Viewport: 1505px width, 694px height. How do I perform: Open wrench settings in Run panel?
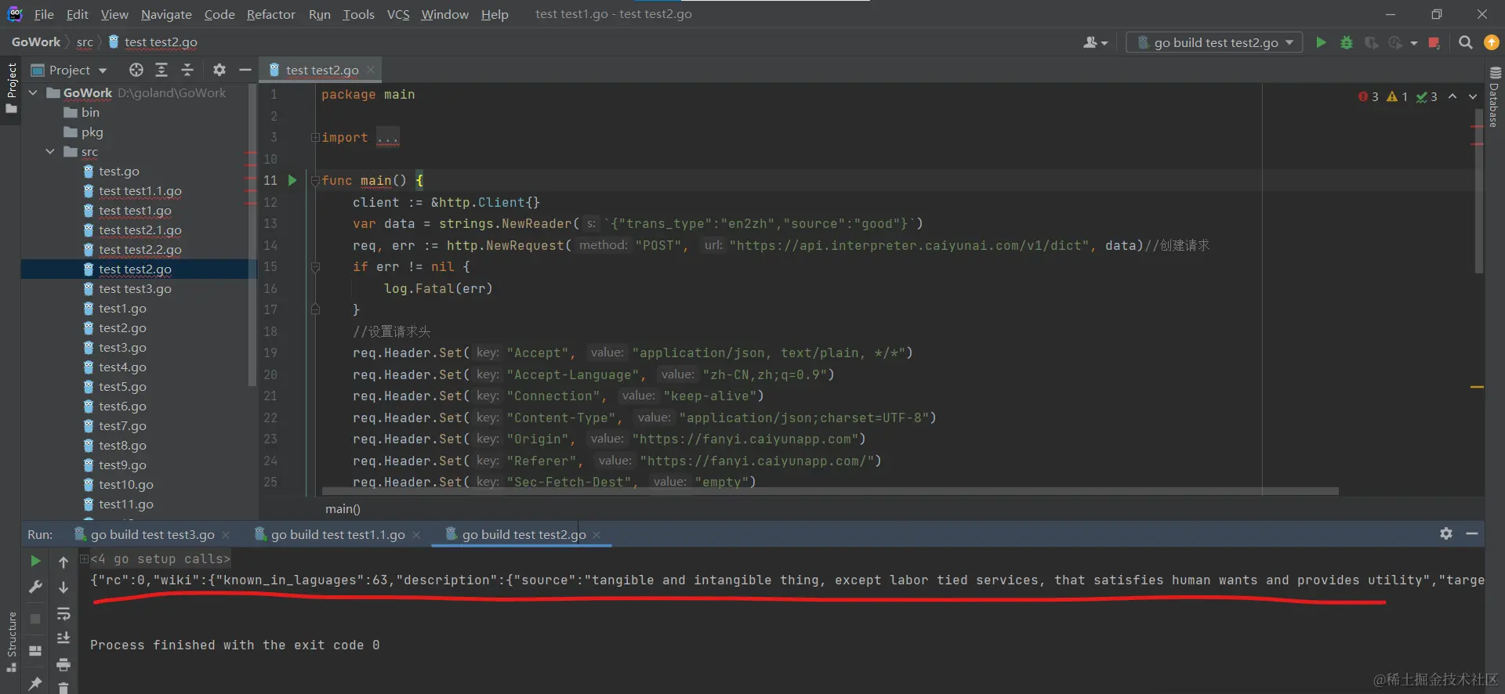coord(35,587)
